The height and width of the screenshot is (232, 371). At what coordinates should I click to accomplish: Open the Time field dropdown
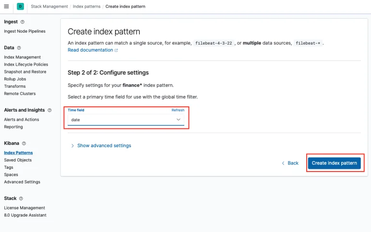pyautogui.click(x=125, y=119)
